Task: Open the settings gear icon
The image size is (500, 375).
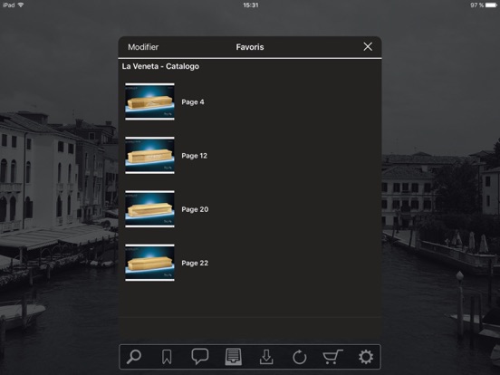Action: (366, 357)
